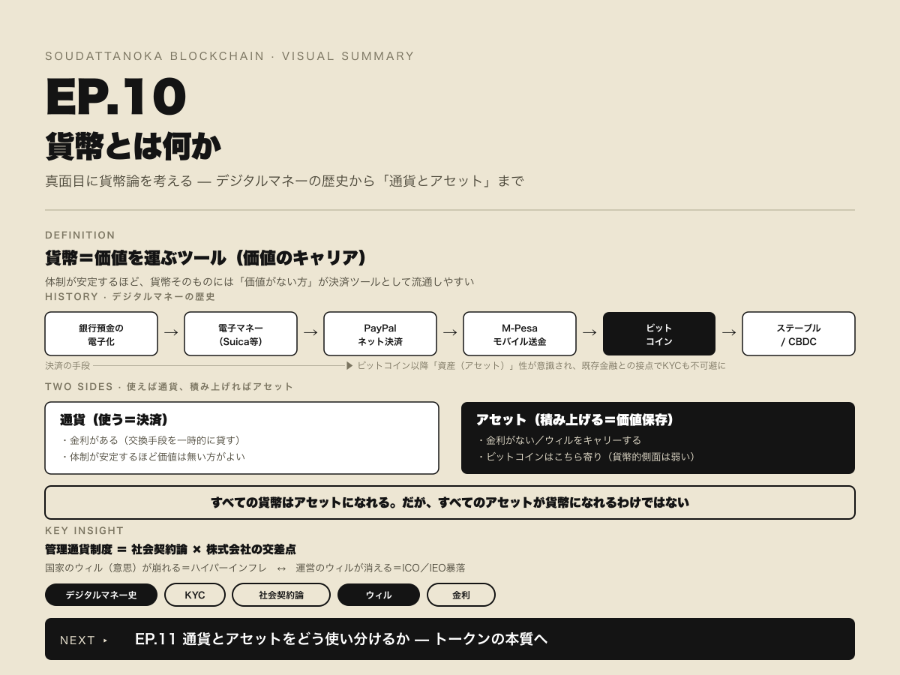Image resolution: width=900 pixels, height=675 pixels.
Task: Click the double arrow ↔ in Key Insight line
Action: [x=281, y=568]
